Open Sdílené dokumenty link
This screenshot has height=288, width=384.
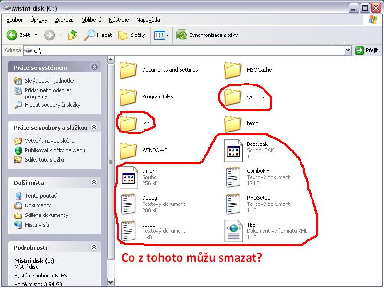tap(47, 215)
